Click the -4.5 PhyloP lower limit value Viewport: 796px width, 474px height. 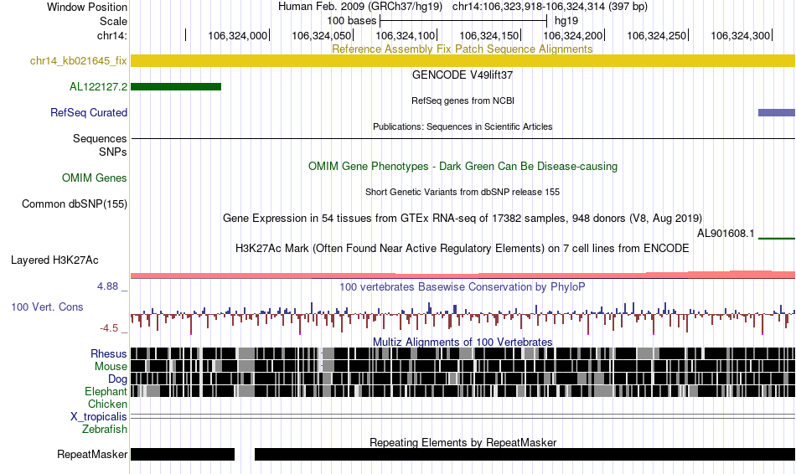tap(109, 328)
